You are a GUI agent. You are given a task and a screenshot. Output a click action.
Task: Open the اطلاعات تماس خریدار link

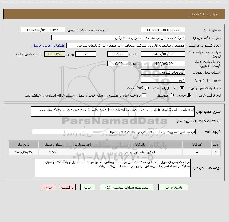tap(49, 46)
